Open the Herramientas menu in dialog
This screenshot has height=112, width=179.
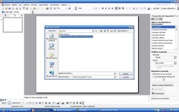pyautogui.click(x=123, y=31)
